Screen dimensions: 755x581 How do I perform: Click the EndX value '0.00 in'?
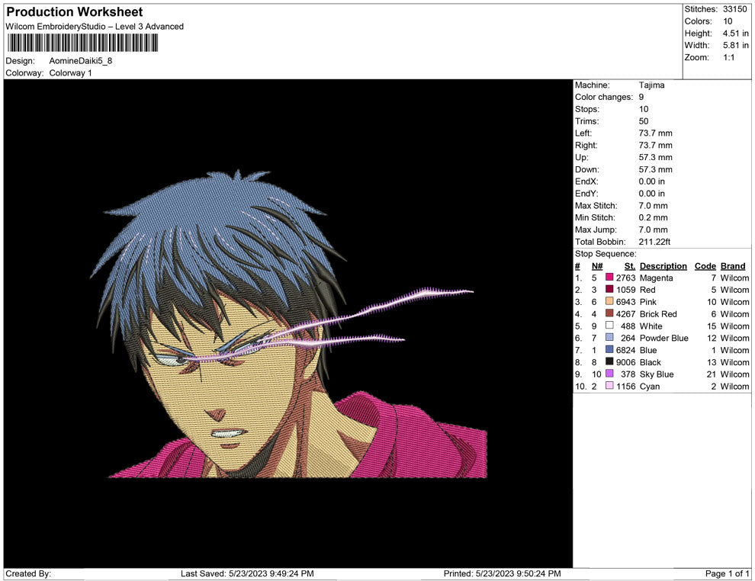point(651,181)
